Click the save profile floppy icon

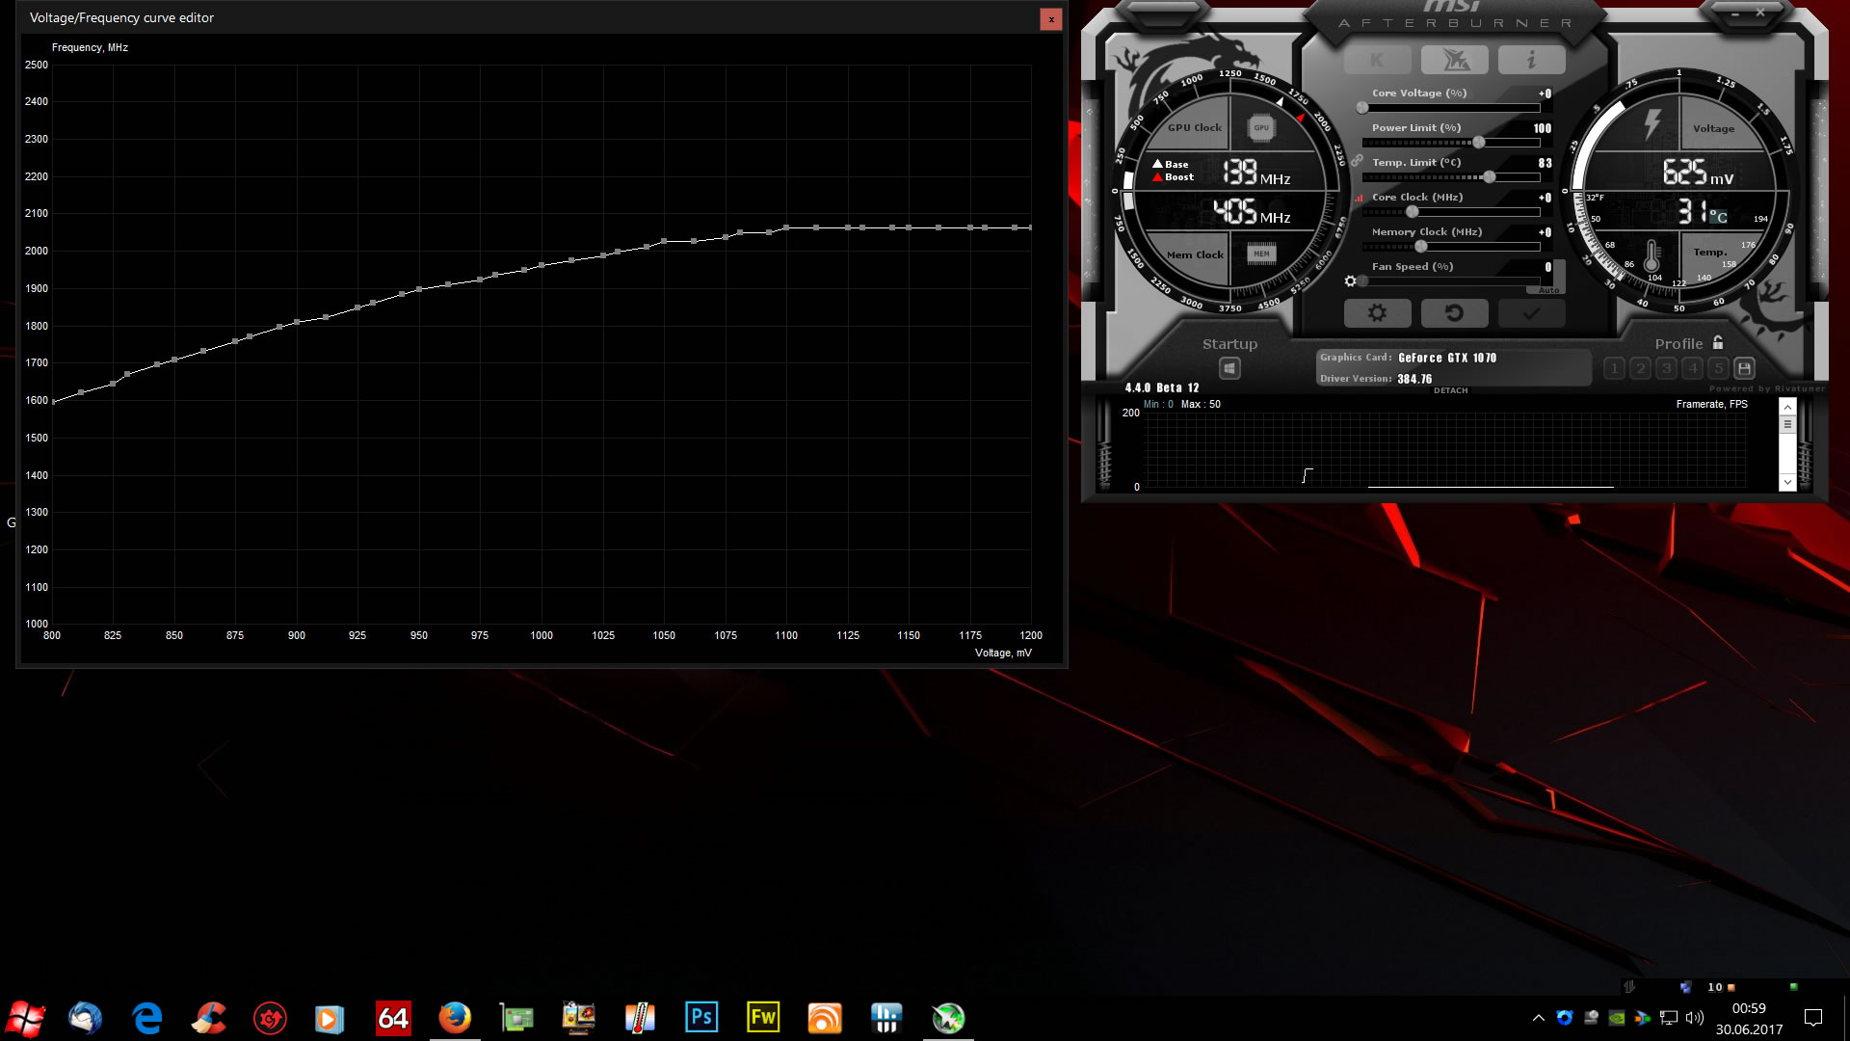[1744, 368]
